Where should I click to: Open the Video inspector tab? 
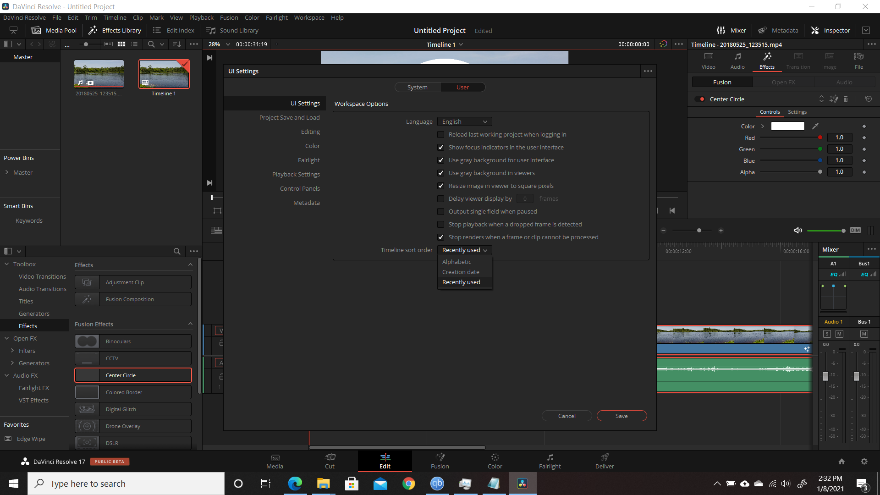(708, 60)
